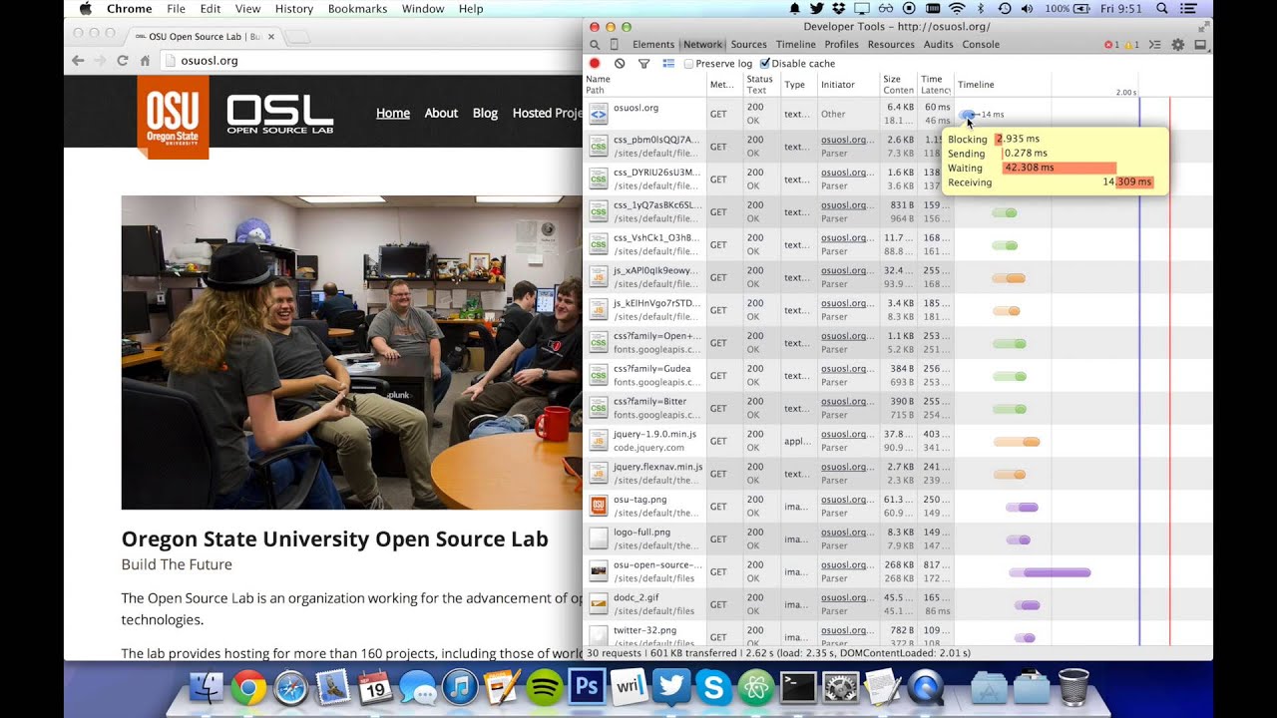This screenshot has width=1277, height=718.
Task: Click the red record network log button
Action: tap(595, 64)
